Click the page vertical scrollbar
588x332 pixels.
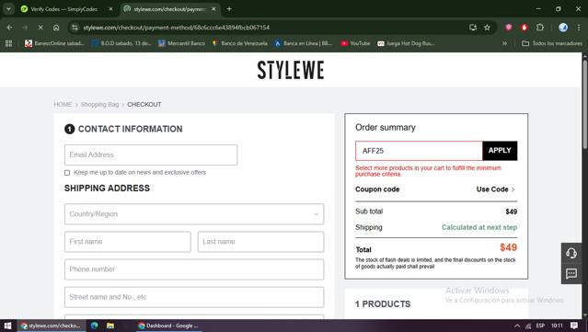(x=584, y=105)
